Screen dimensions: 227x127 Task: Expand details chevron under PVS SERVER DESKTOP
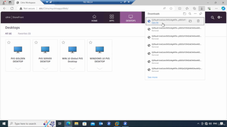[x=45, y=68]
